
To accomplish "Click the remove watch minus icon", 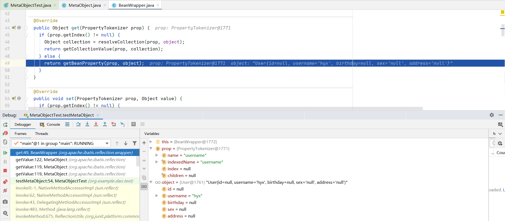I will pyautogui.click(x=144, y=151).
